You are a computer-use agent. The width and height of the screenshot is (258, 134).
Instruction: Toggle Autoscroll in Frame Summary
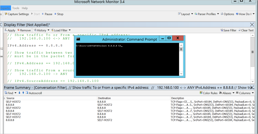[34, 93]
